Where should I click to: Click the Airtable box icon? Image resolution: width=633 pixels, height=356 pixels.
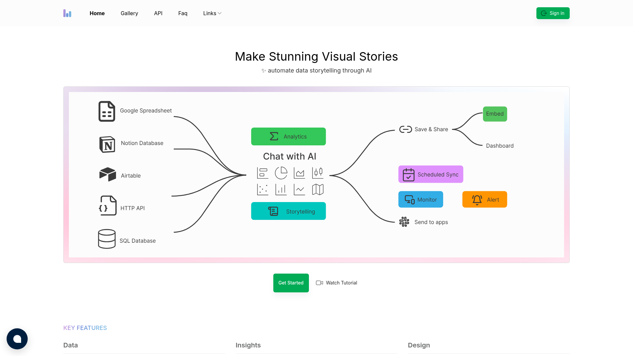coord(107,174)
